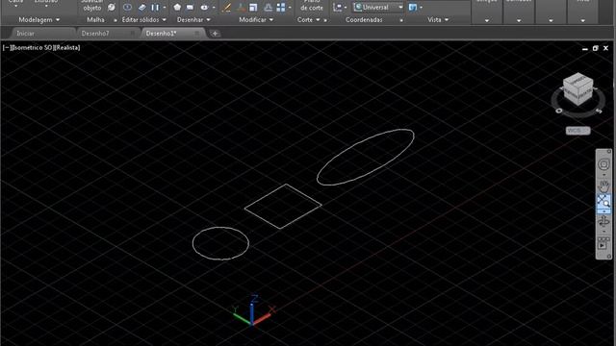Open ShowMotion in the navigation bar
Viewport: 616px width, 346px height.
click(x=603, y=243)
